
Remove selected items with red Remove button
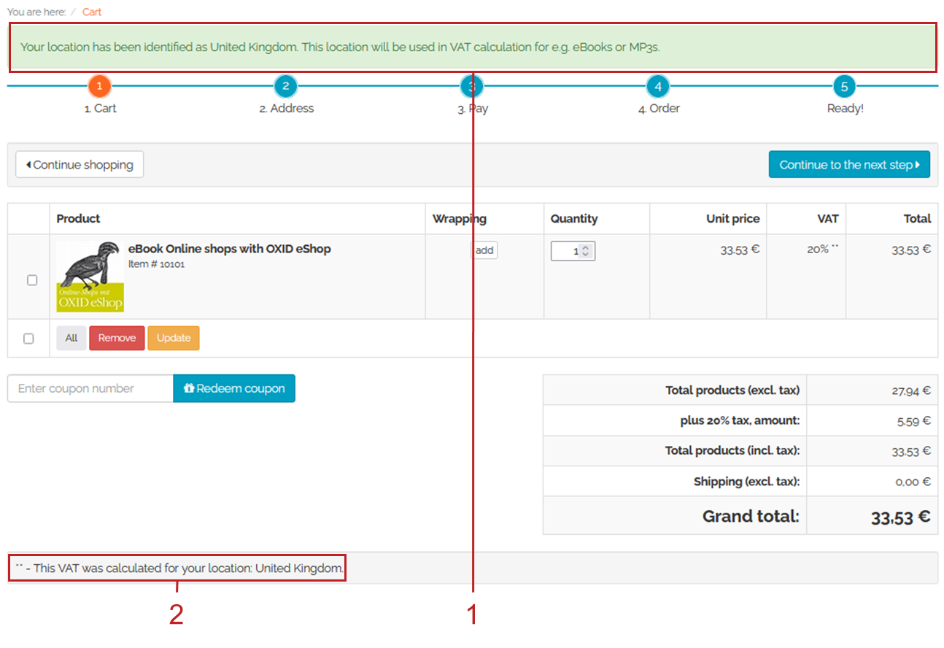117,338
